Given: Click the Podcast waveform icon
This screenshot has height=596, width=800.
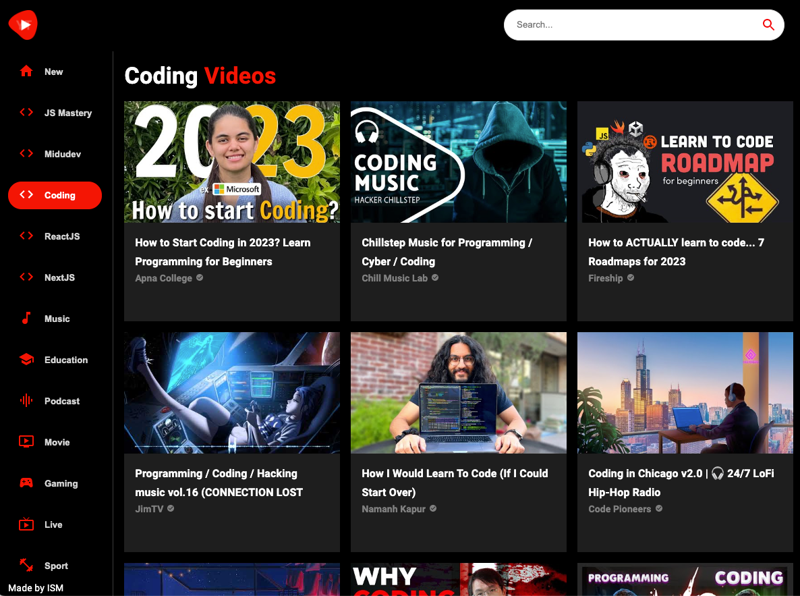Looking at the screenshot, I should 26,401.
